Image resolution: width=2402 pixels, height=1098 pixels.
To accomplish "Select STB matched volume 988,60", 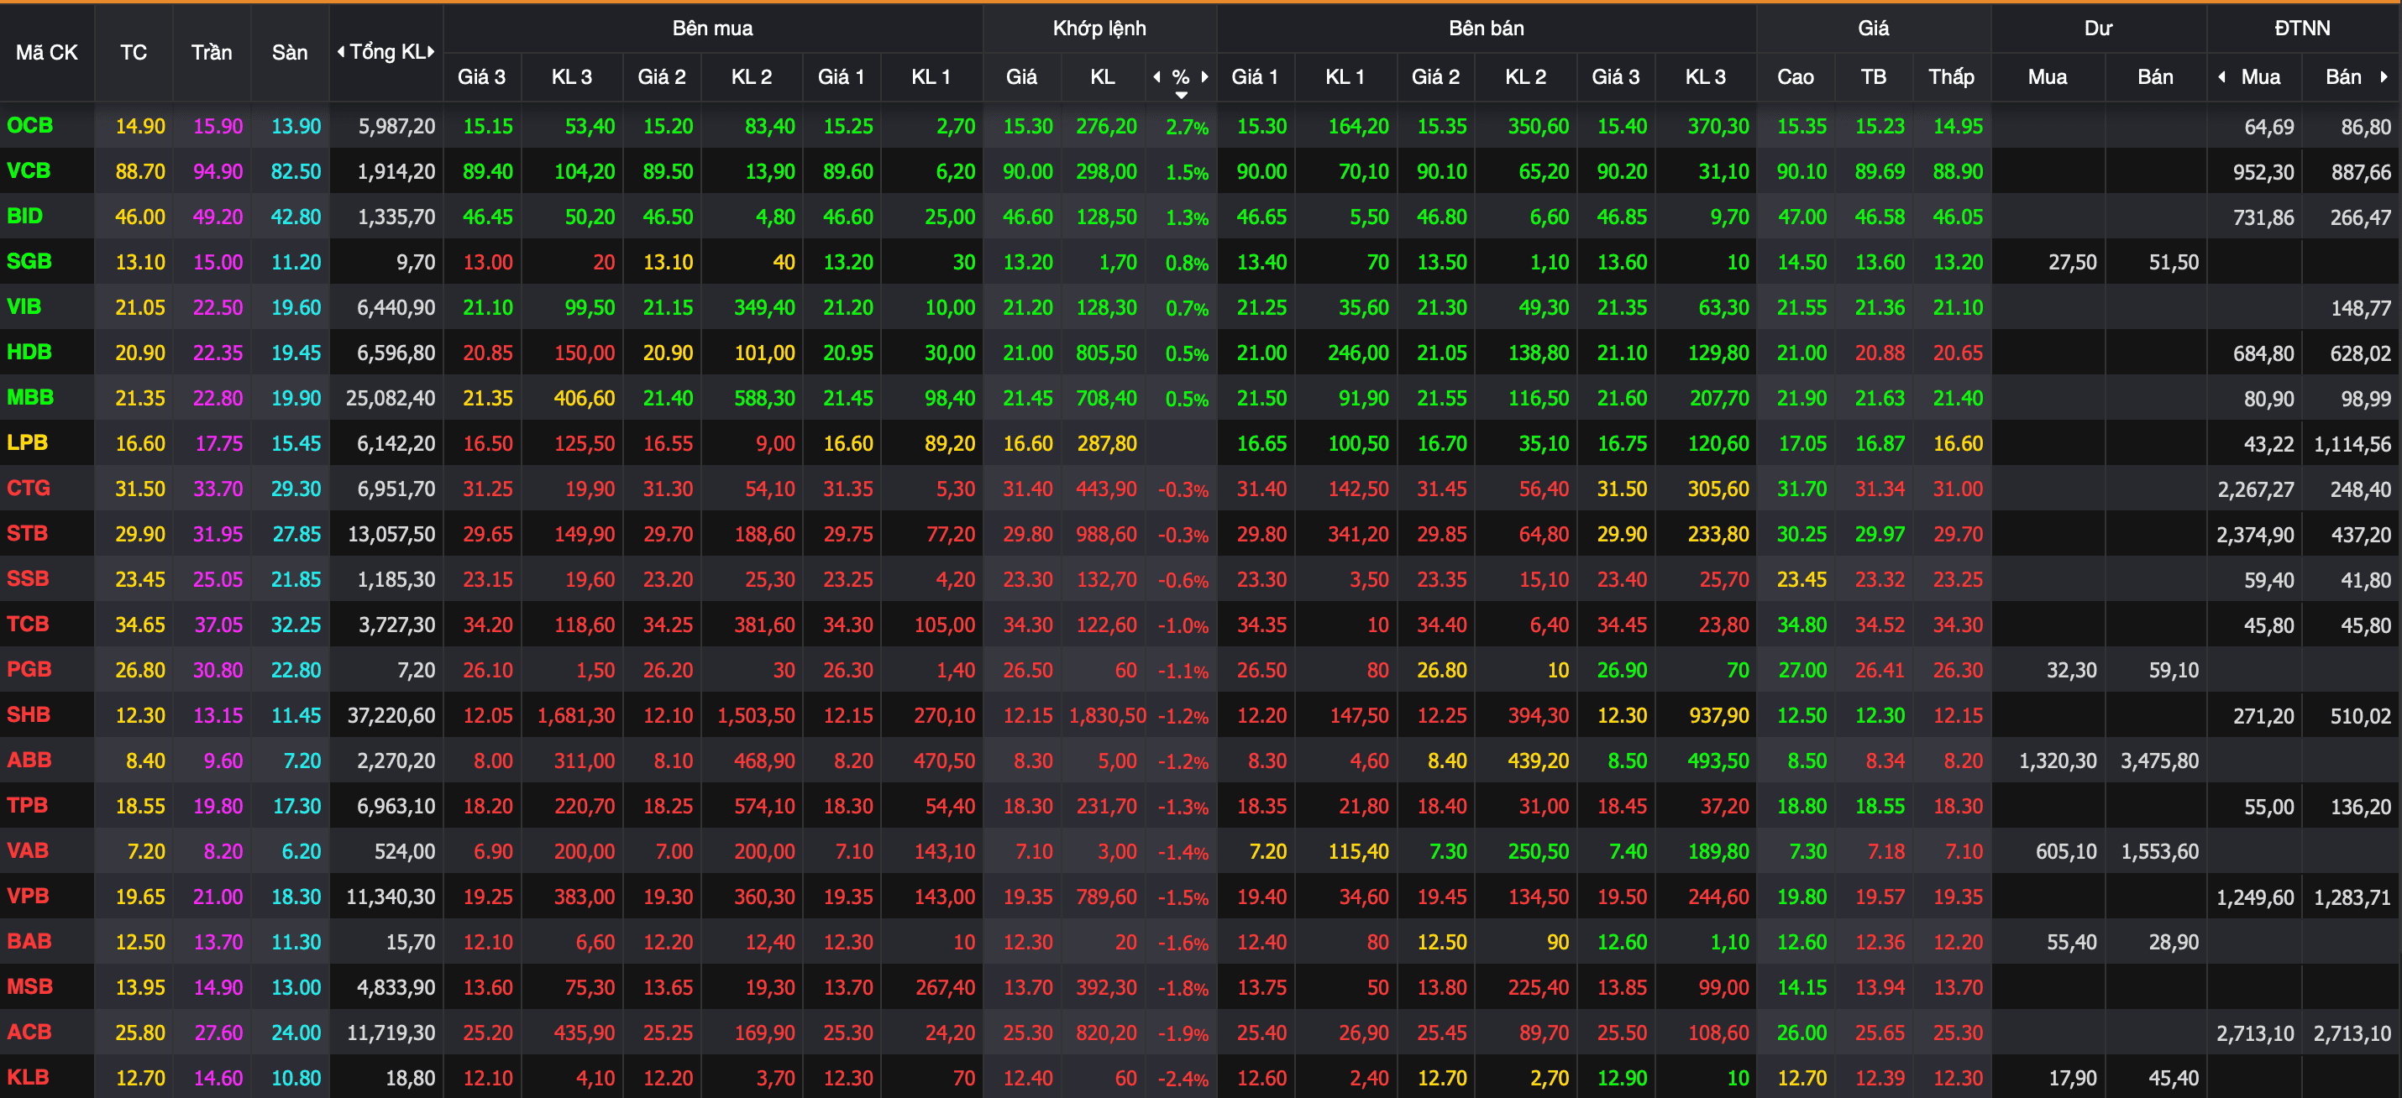I will coord(1106,534).
